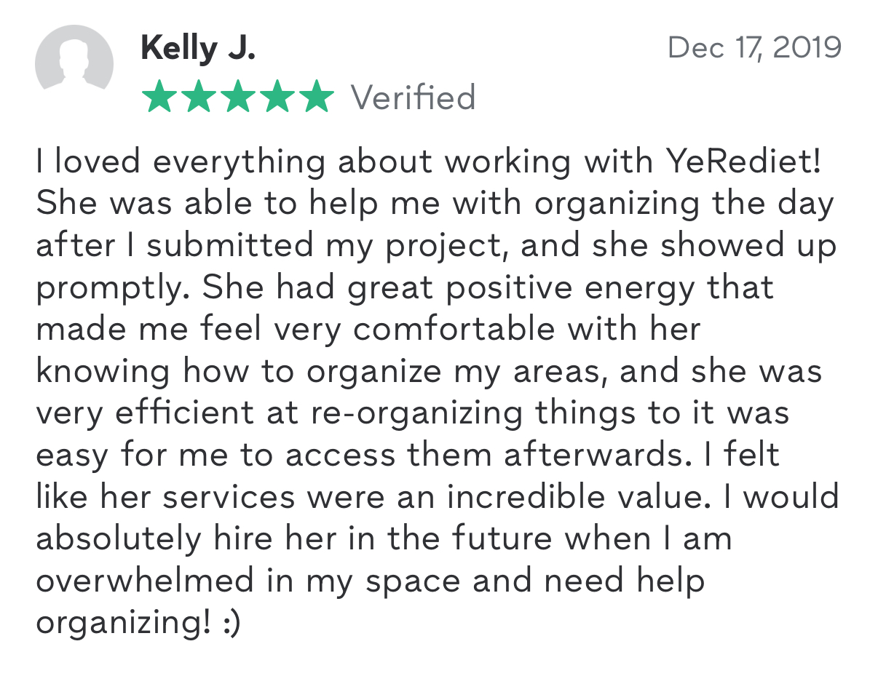This screenshot has height=684, width=878.
Task: Click the Dec 17, 2019 review date
Action: pyautogui.click(x=754, y=48)
